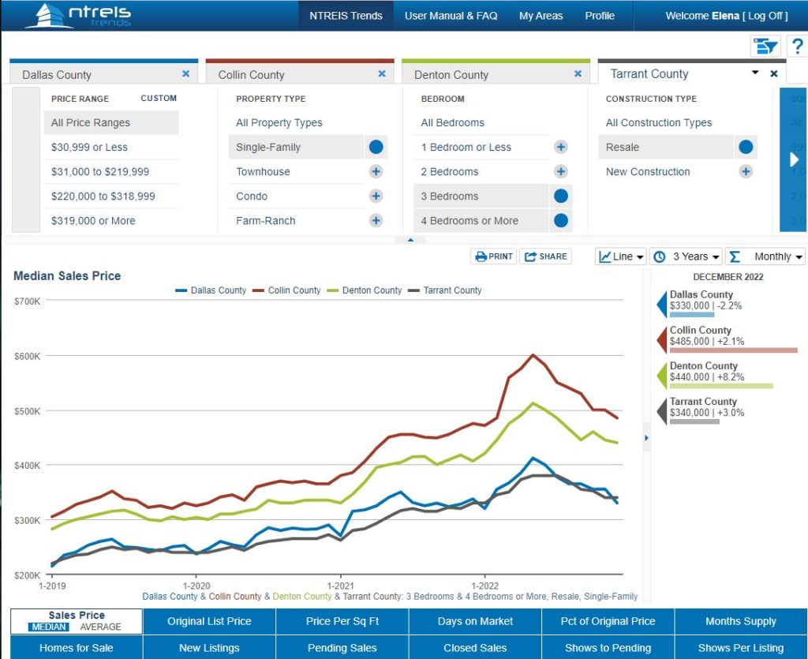Open the Line chart type dropdown
The width and height of the screenshot is (808, 659).
tap(621, 256)
